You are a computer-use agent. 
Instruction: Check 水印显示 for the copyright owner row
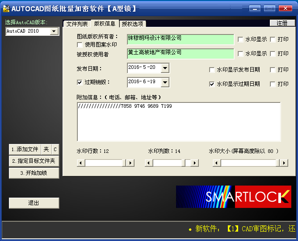click(x=240, y=39)
